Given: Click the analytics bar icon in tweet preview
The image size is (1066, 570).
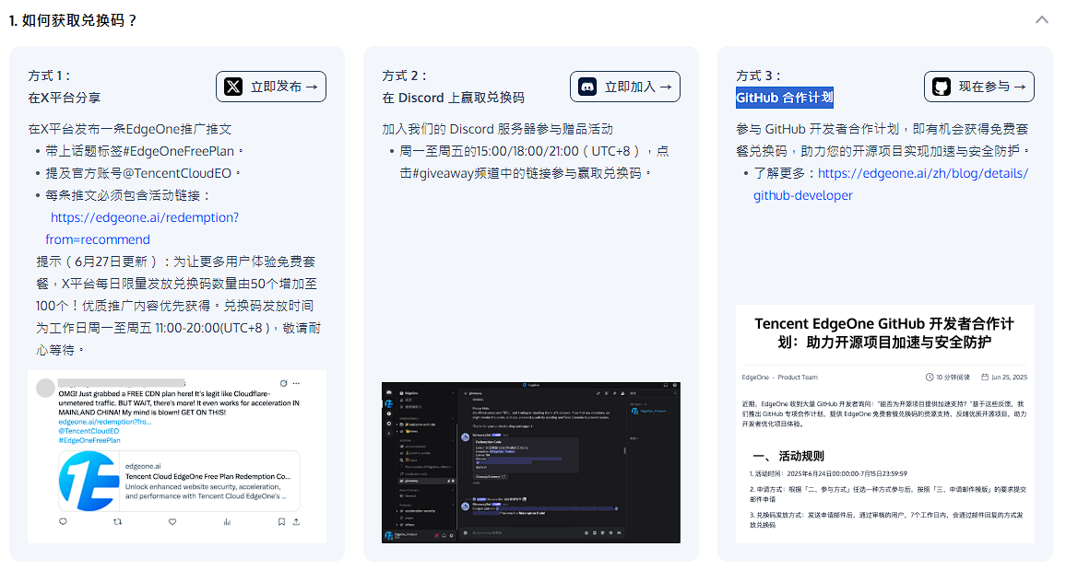Looking at the screenshot, I should point(227,522).
